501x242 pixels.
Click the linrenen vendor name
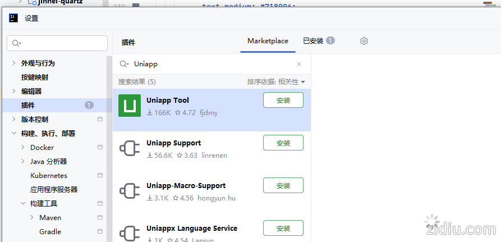(214, 156)
